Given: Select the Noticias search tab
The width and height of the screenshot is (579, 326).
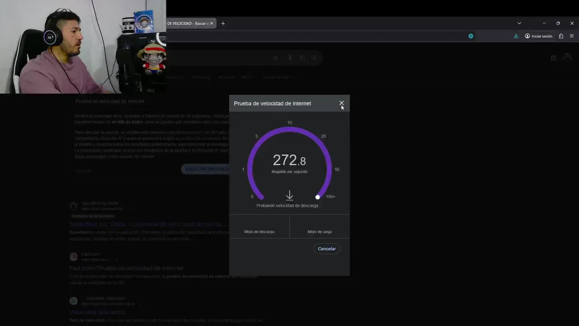Looking at the screenshot, I should [x=226, y=77].
